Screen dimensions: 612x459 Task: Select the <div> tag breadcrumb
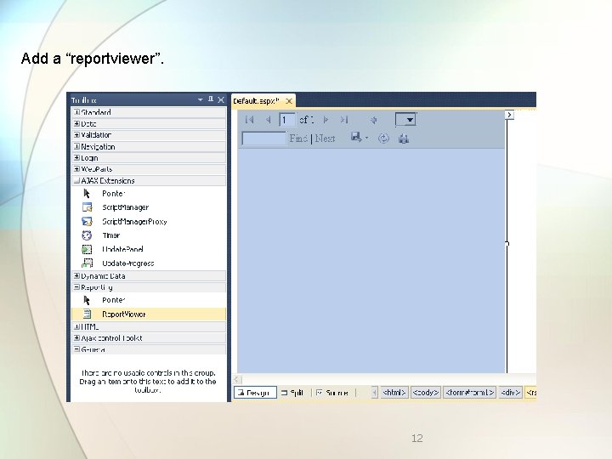coord(510,392)
